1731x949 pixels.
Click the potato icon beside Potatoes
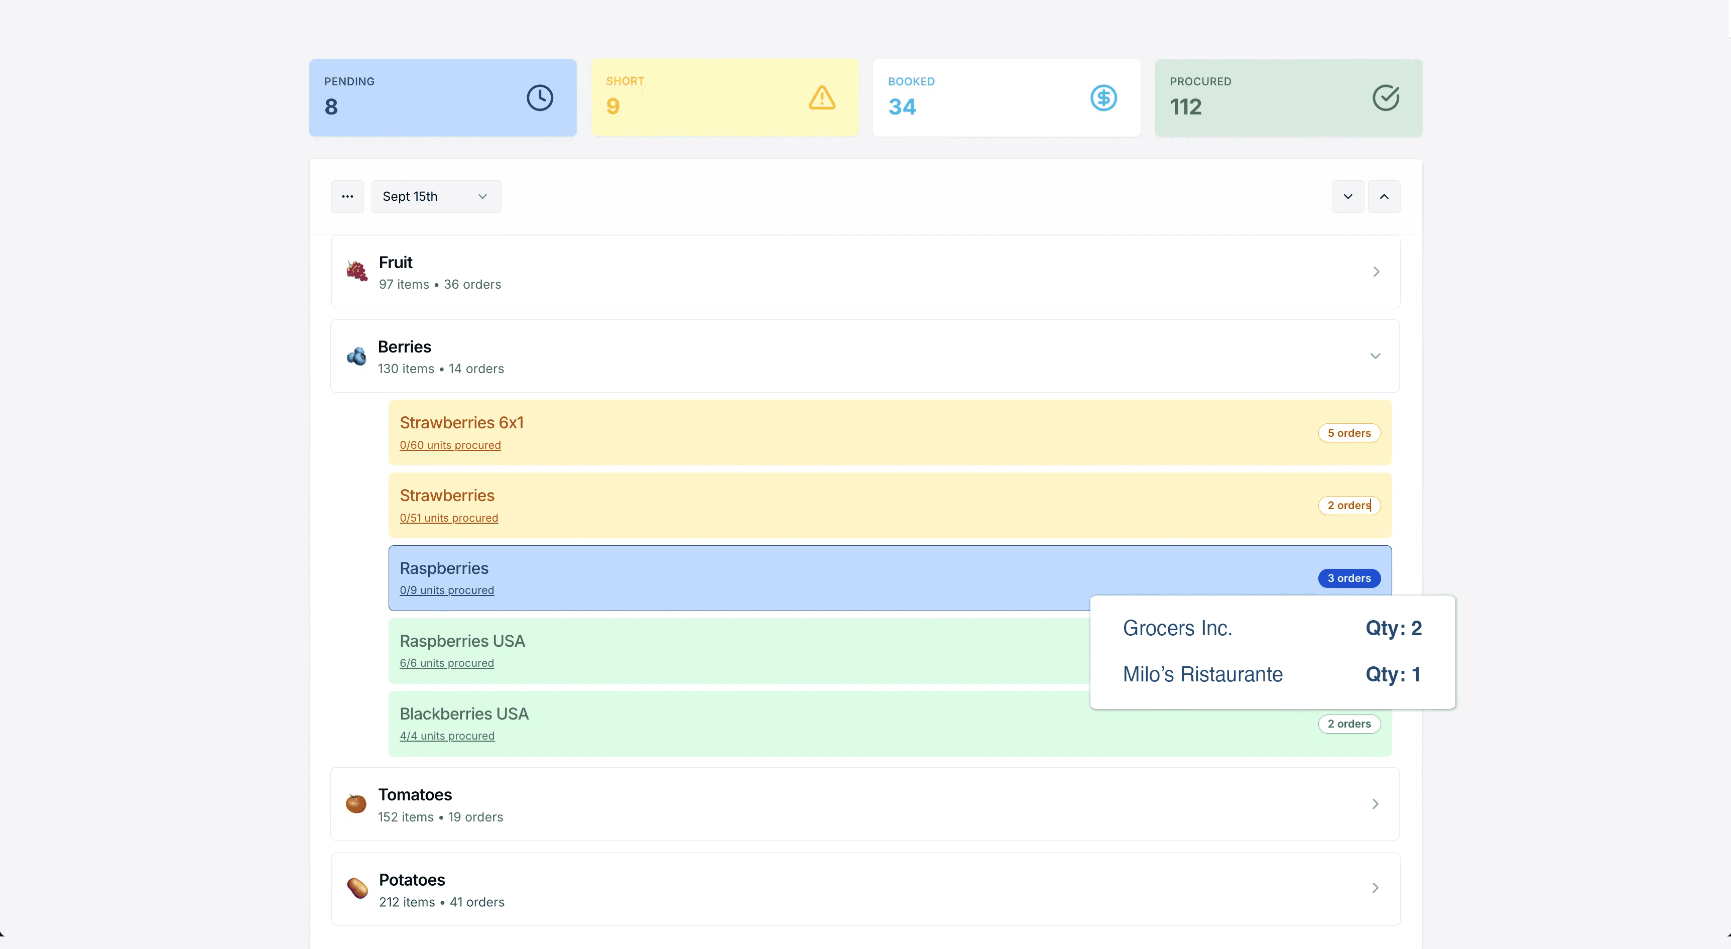357,889
